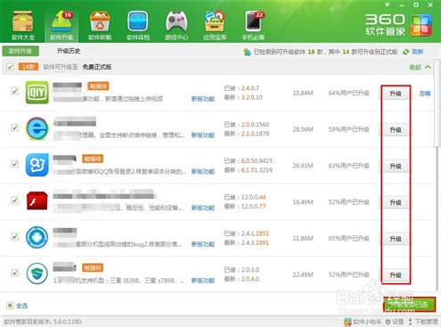Click 升级 button for iQIYI

[x=396, y=94]
